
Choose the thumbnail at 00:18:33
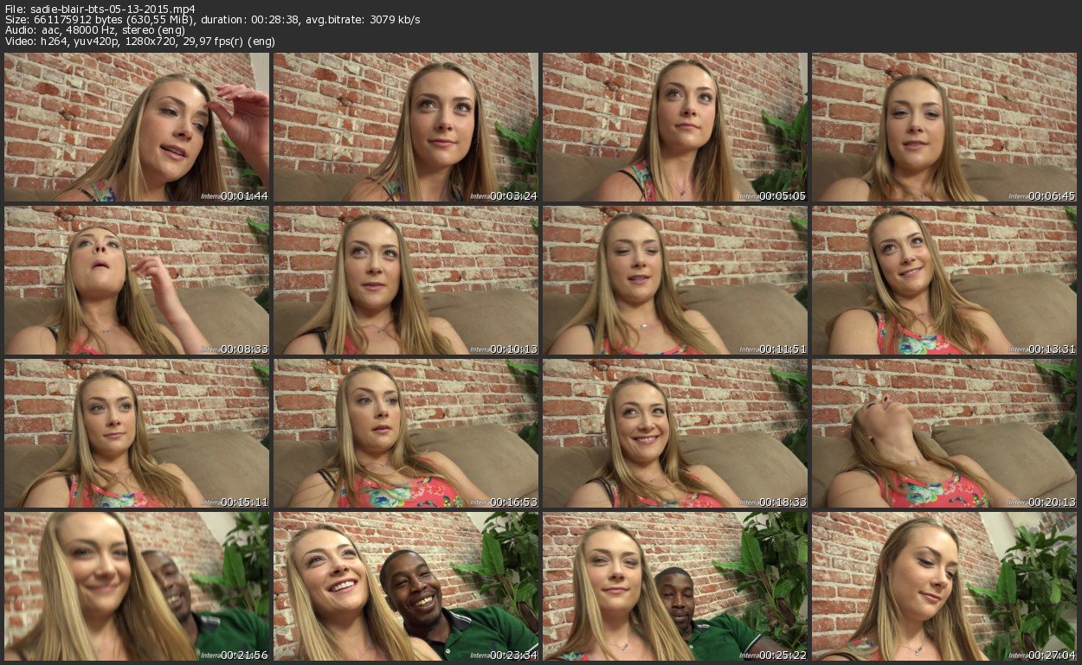click(675, 433)
